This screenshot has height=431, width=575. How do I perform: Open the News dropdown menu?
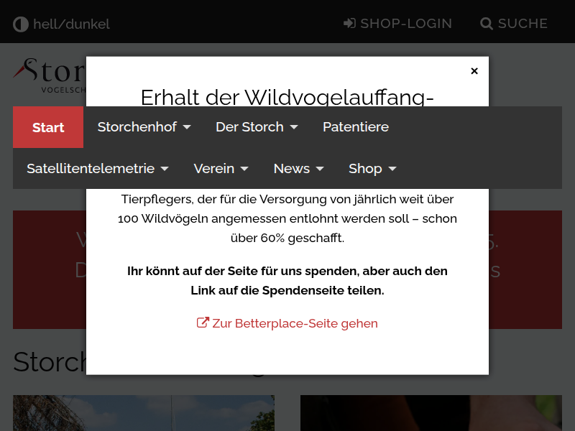click(298, 169)
